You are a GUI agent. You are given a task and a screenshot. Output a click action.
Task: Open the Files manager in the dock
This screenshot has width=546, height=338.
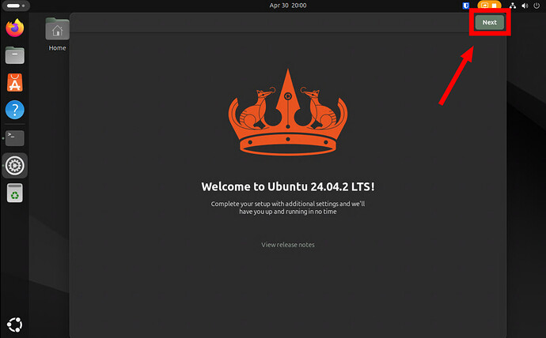pos(14,55)
